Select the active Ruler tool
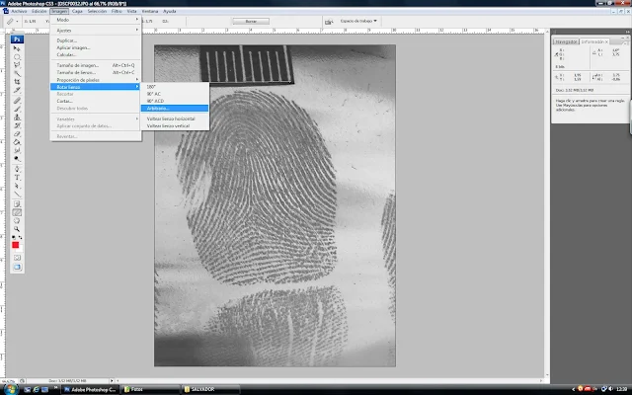 [x=17, y=213]
